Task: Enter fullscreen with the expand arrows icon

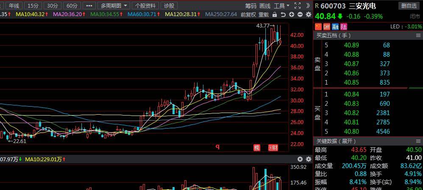Action: (x=297, y=6)
